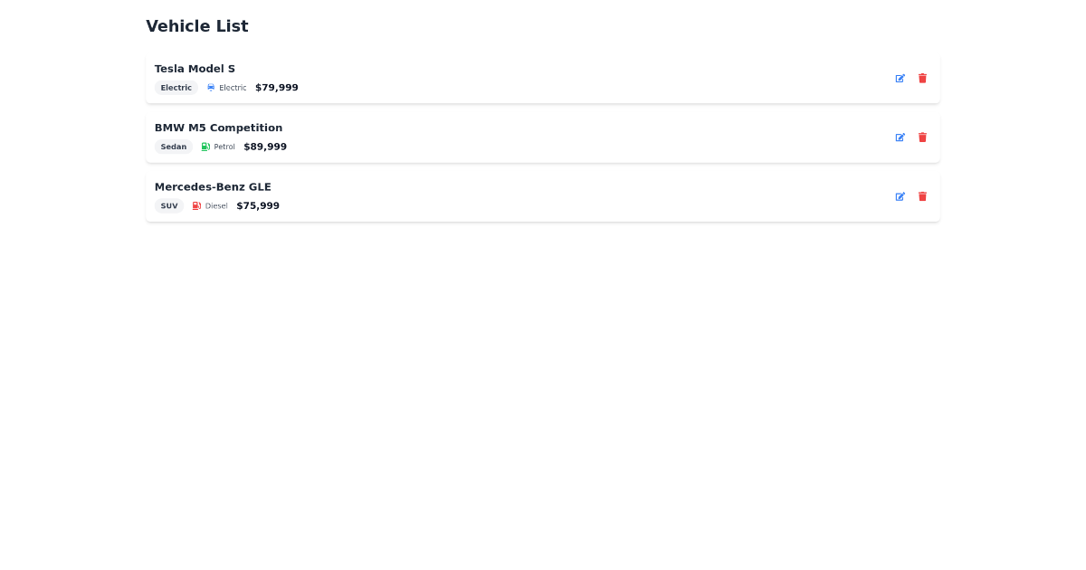Screen dimensions: 1086x570
Task: Select the SUV badge on the Mercedes card
Action: [x=168, y=204]
